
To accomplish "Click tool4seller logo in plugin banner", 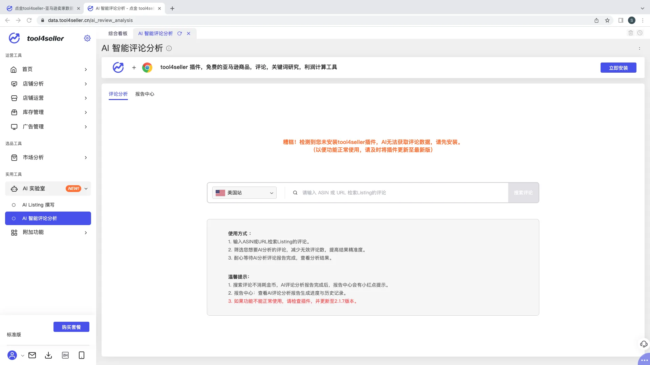I will tap(118, 68).
